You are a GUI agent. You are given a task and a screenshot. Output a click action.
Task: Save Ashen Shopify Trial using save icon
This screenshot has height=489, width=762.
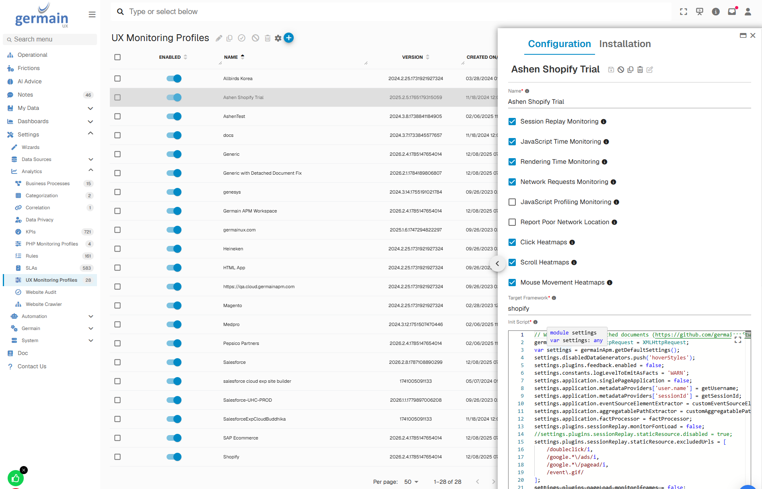tap(611, 70)
